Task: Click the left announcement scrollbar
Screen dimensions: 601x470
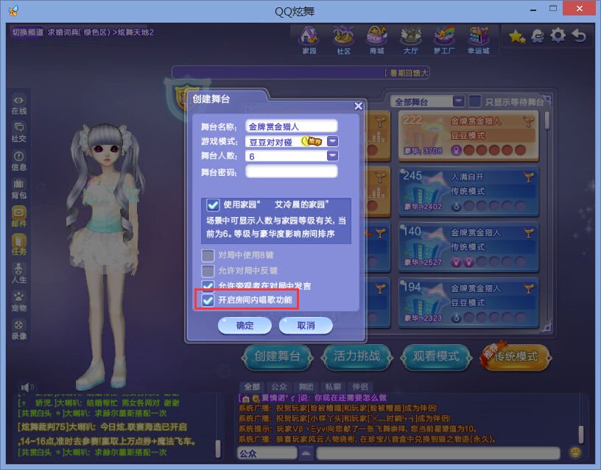Action: (218, 448)
